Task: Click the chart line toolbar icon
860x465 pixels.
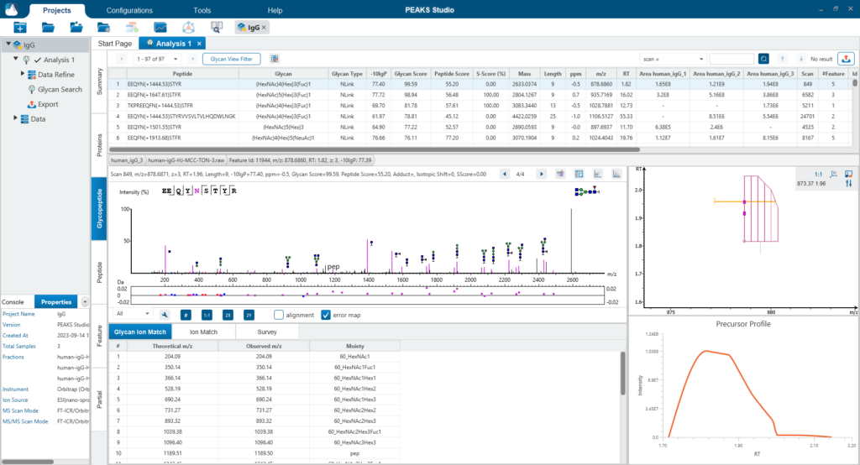Action: click(160, 28)
